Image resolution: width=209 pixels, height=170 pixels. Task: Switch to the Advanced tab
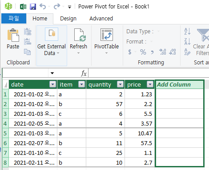click(x=101, y=19)
